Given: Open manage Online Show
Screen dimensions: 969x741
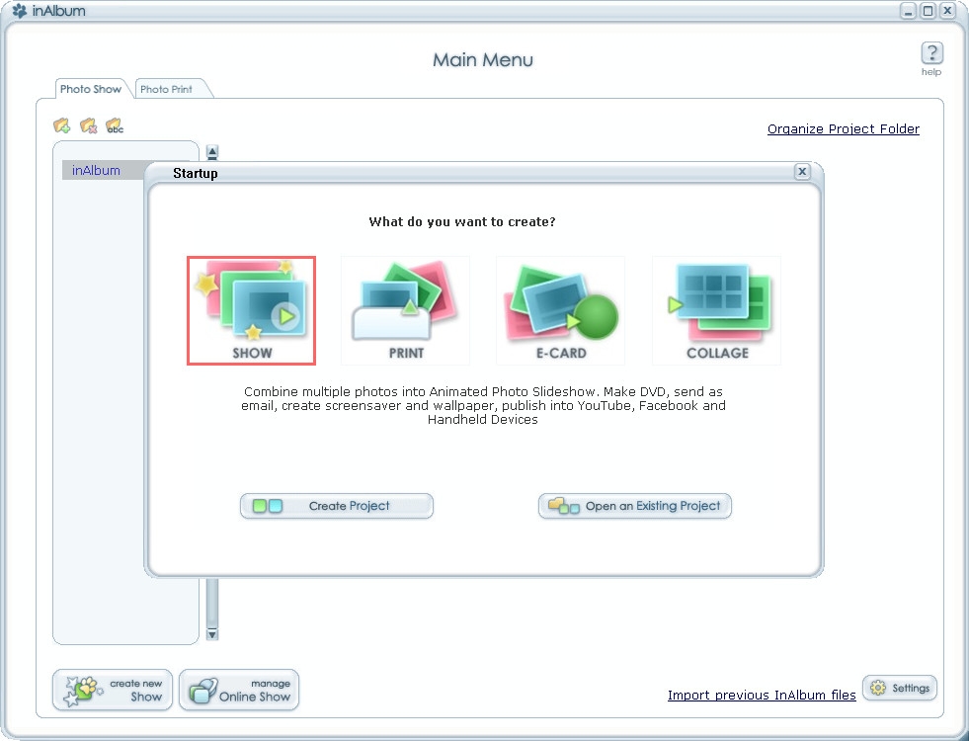Looking at the screenshot, I should (x=238, y=690).
